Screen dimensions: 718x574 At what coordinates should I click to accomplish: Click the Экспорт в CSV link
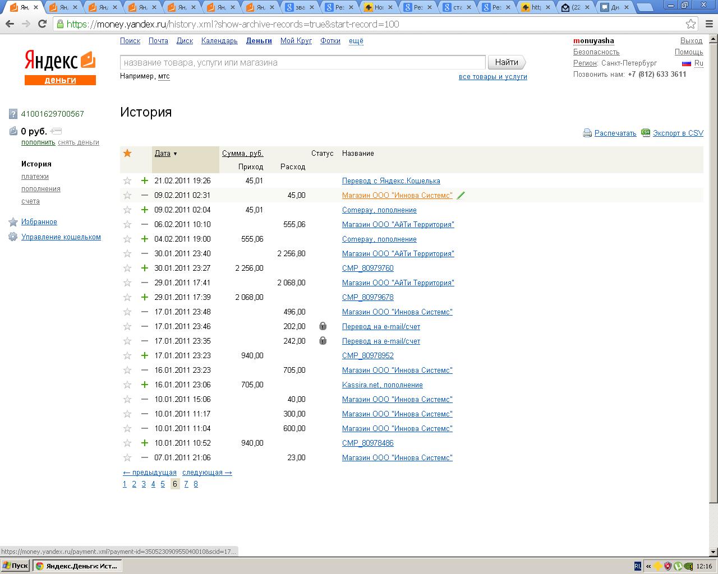point(678,133)
